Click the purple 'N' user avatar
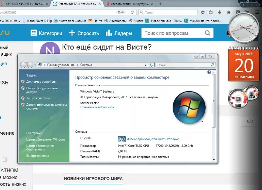The image size is (262, 190). [50, 48]
